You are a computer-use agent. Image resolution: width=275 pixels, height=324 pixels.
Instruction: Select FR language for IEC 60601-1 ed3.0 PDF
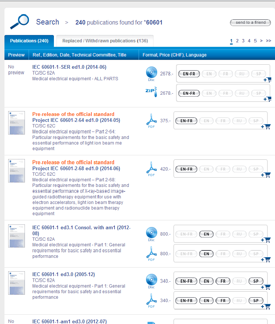[x=223, y=301]
